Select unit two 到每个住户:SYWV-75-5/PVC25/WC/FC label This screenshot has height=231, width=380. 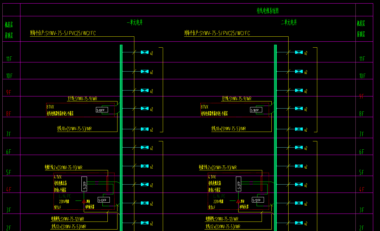217,33
